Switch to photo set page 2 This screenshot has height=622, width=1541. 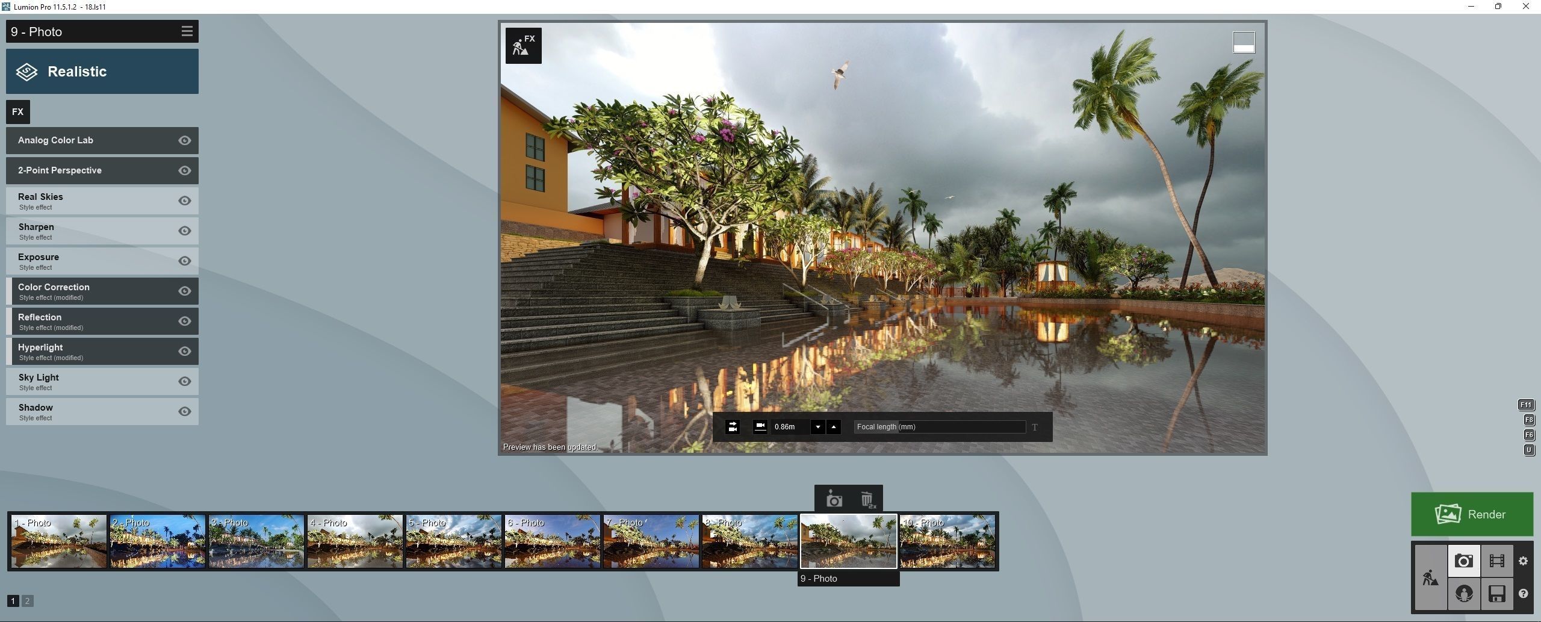[27, 601]
